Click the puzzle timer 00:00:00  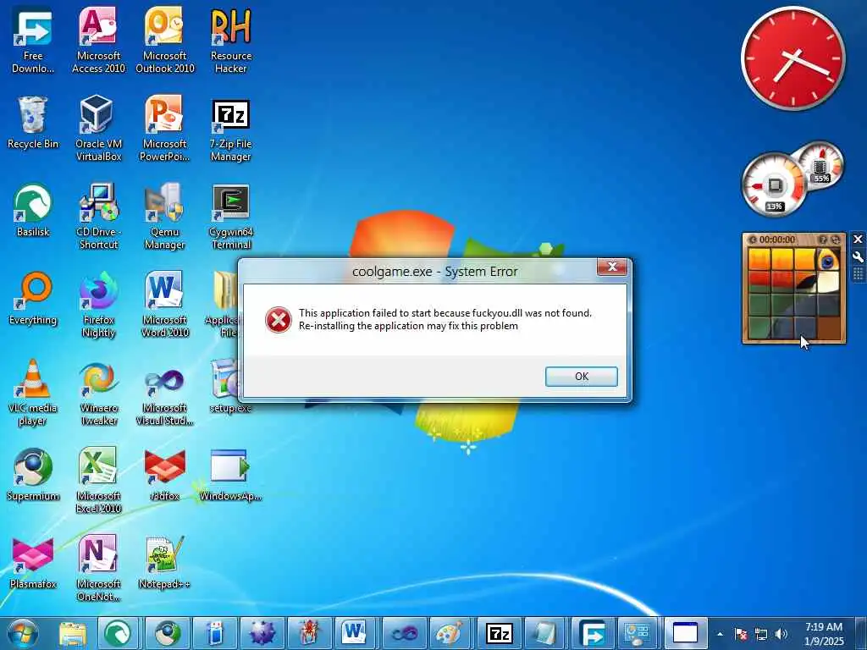(x=777, y=240)
